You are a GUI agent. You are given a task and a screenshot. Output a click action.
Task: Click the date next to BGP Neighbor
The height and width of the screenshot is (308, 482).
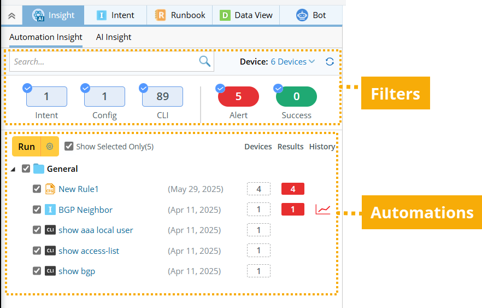(x=195, y=210)
